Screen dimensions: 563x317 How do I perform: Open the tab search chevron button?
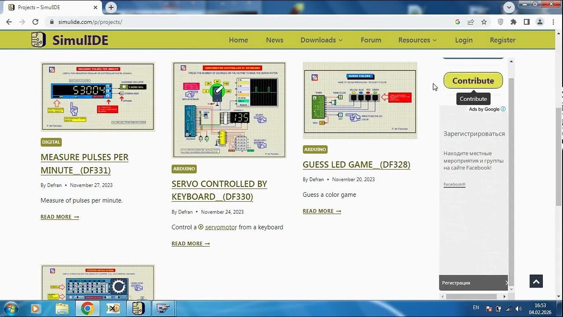tap(509, 7)
